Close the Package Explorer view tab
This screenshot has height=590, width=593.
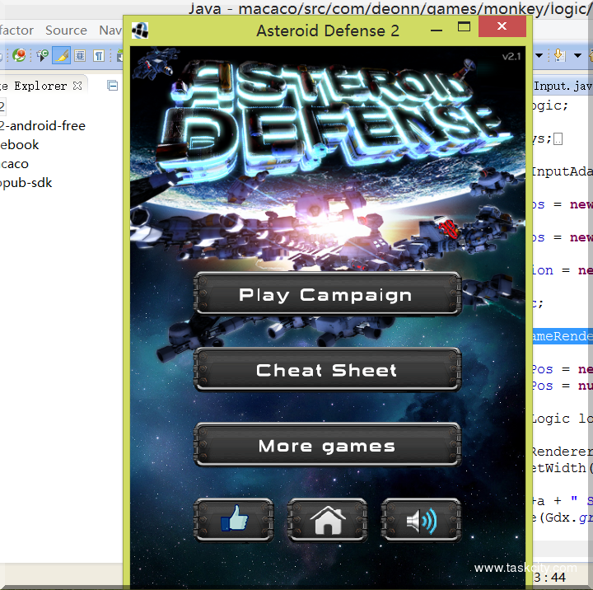[77, 85]
